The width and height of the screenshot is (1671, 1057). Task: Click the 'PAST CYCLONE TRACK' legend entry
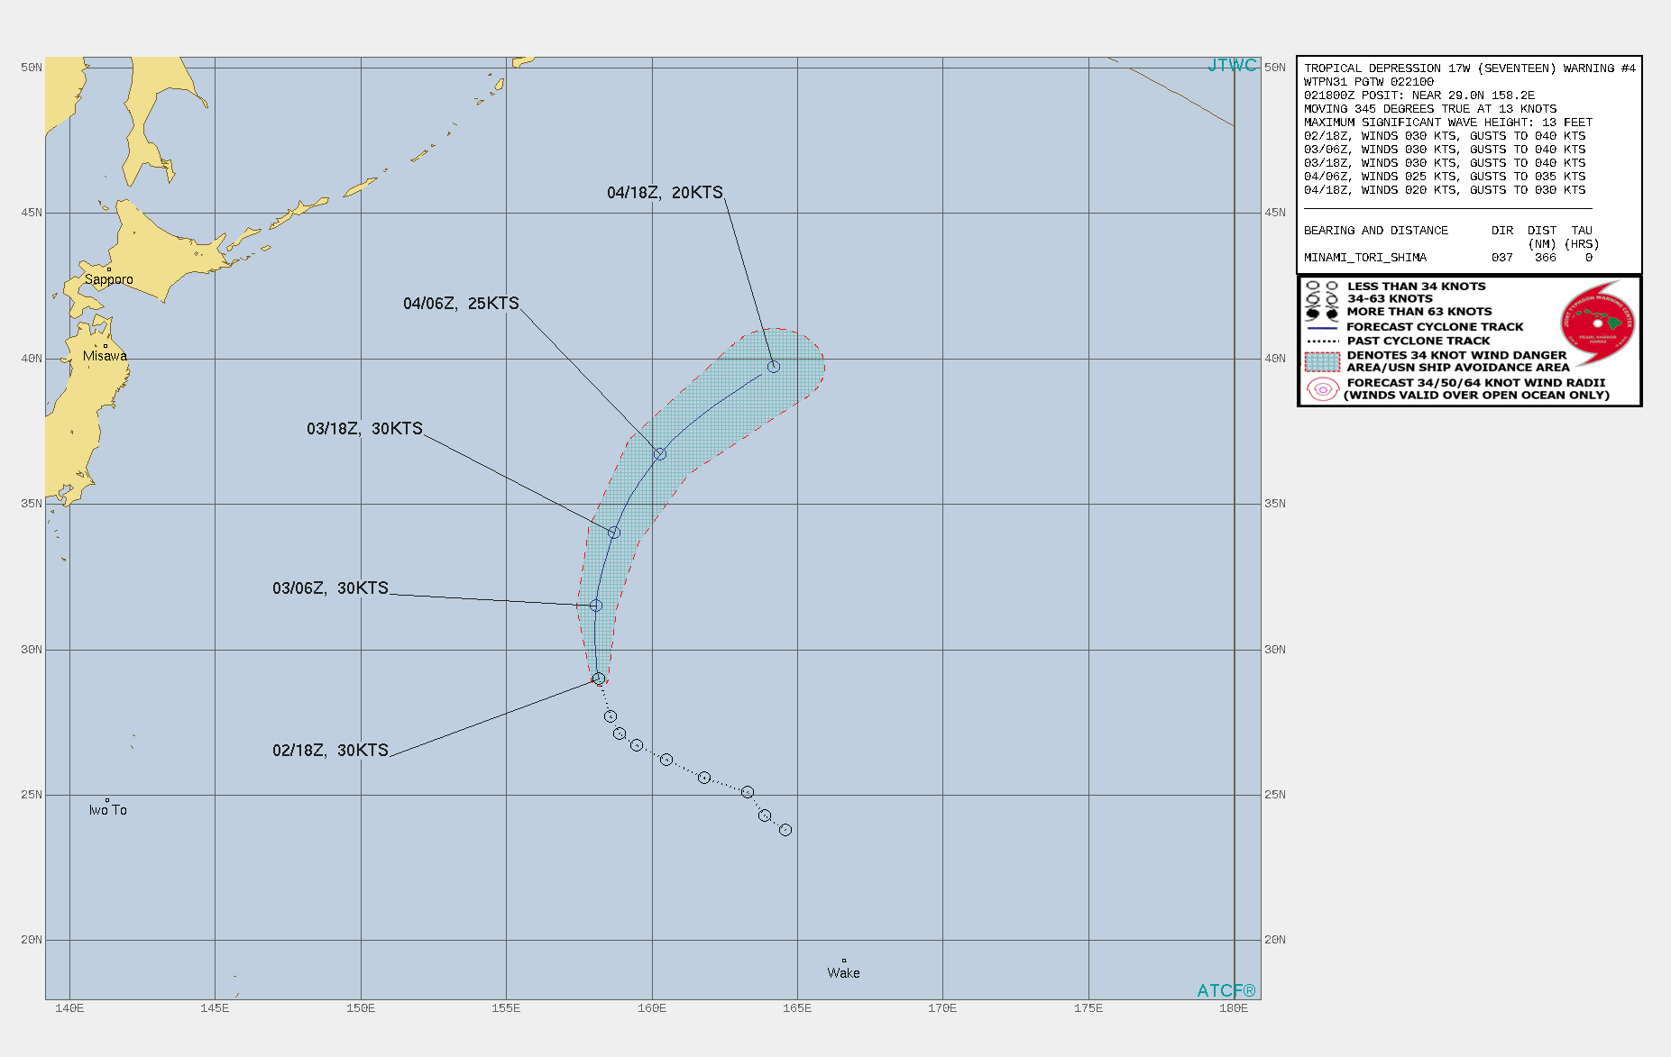pos(1419,341)
